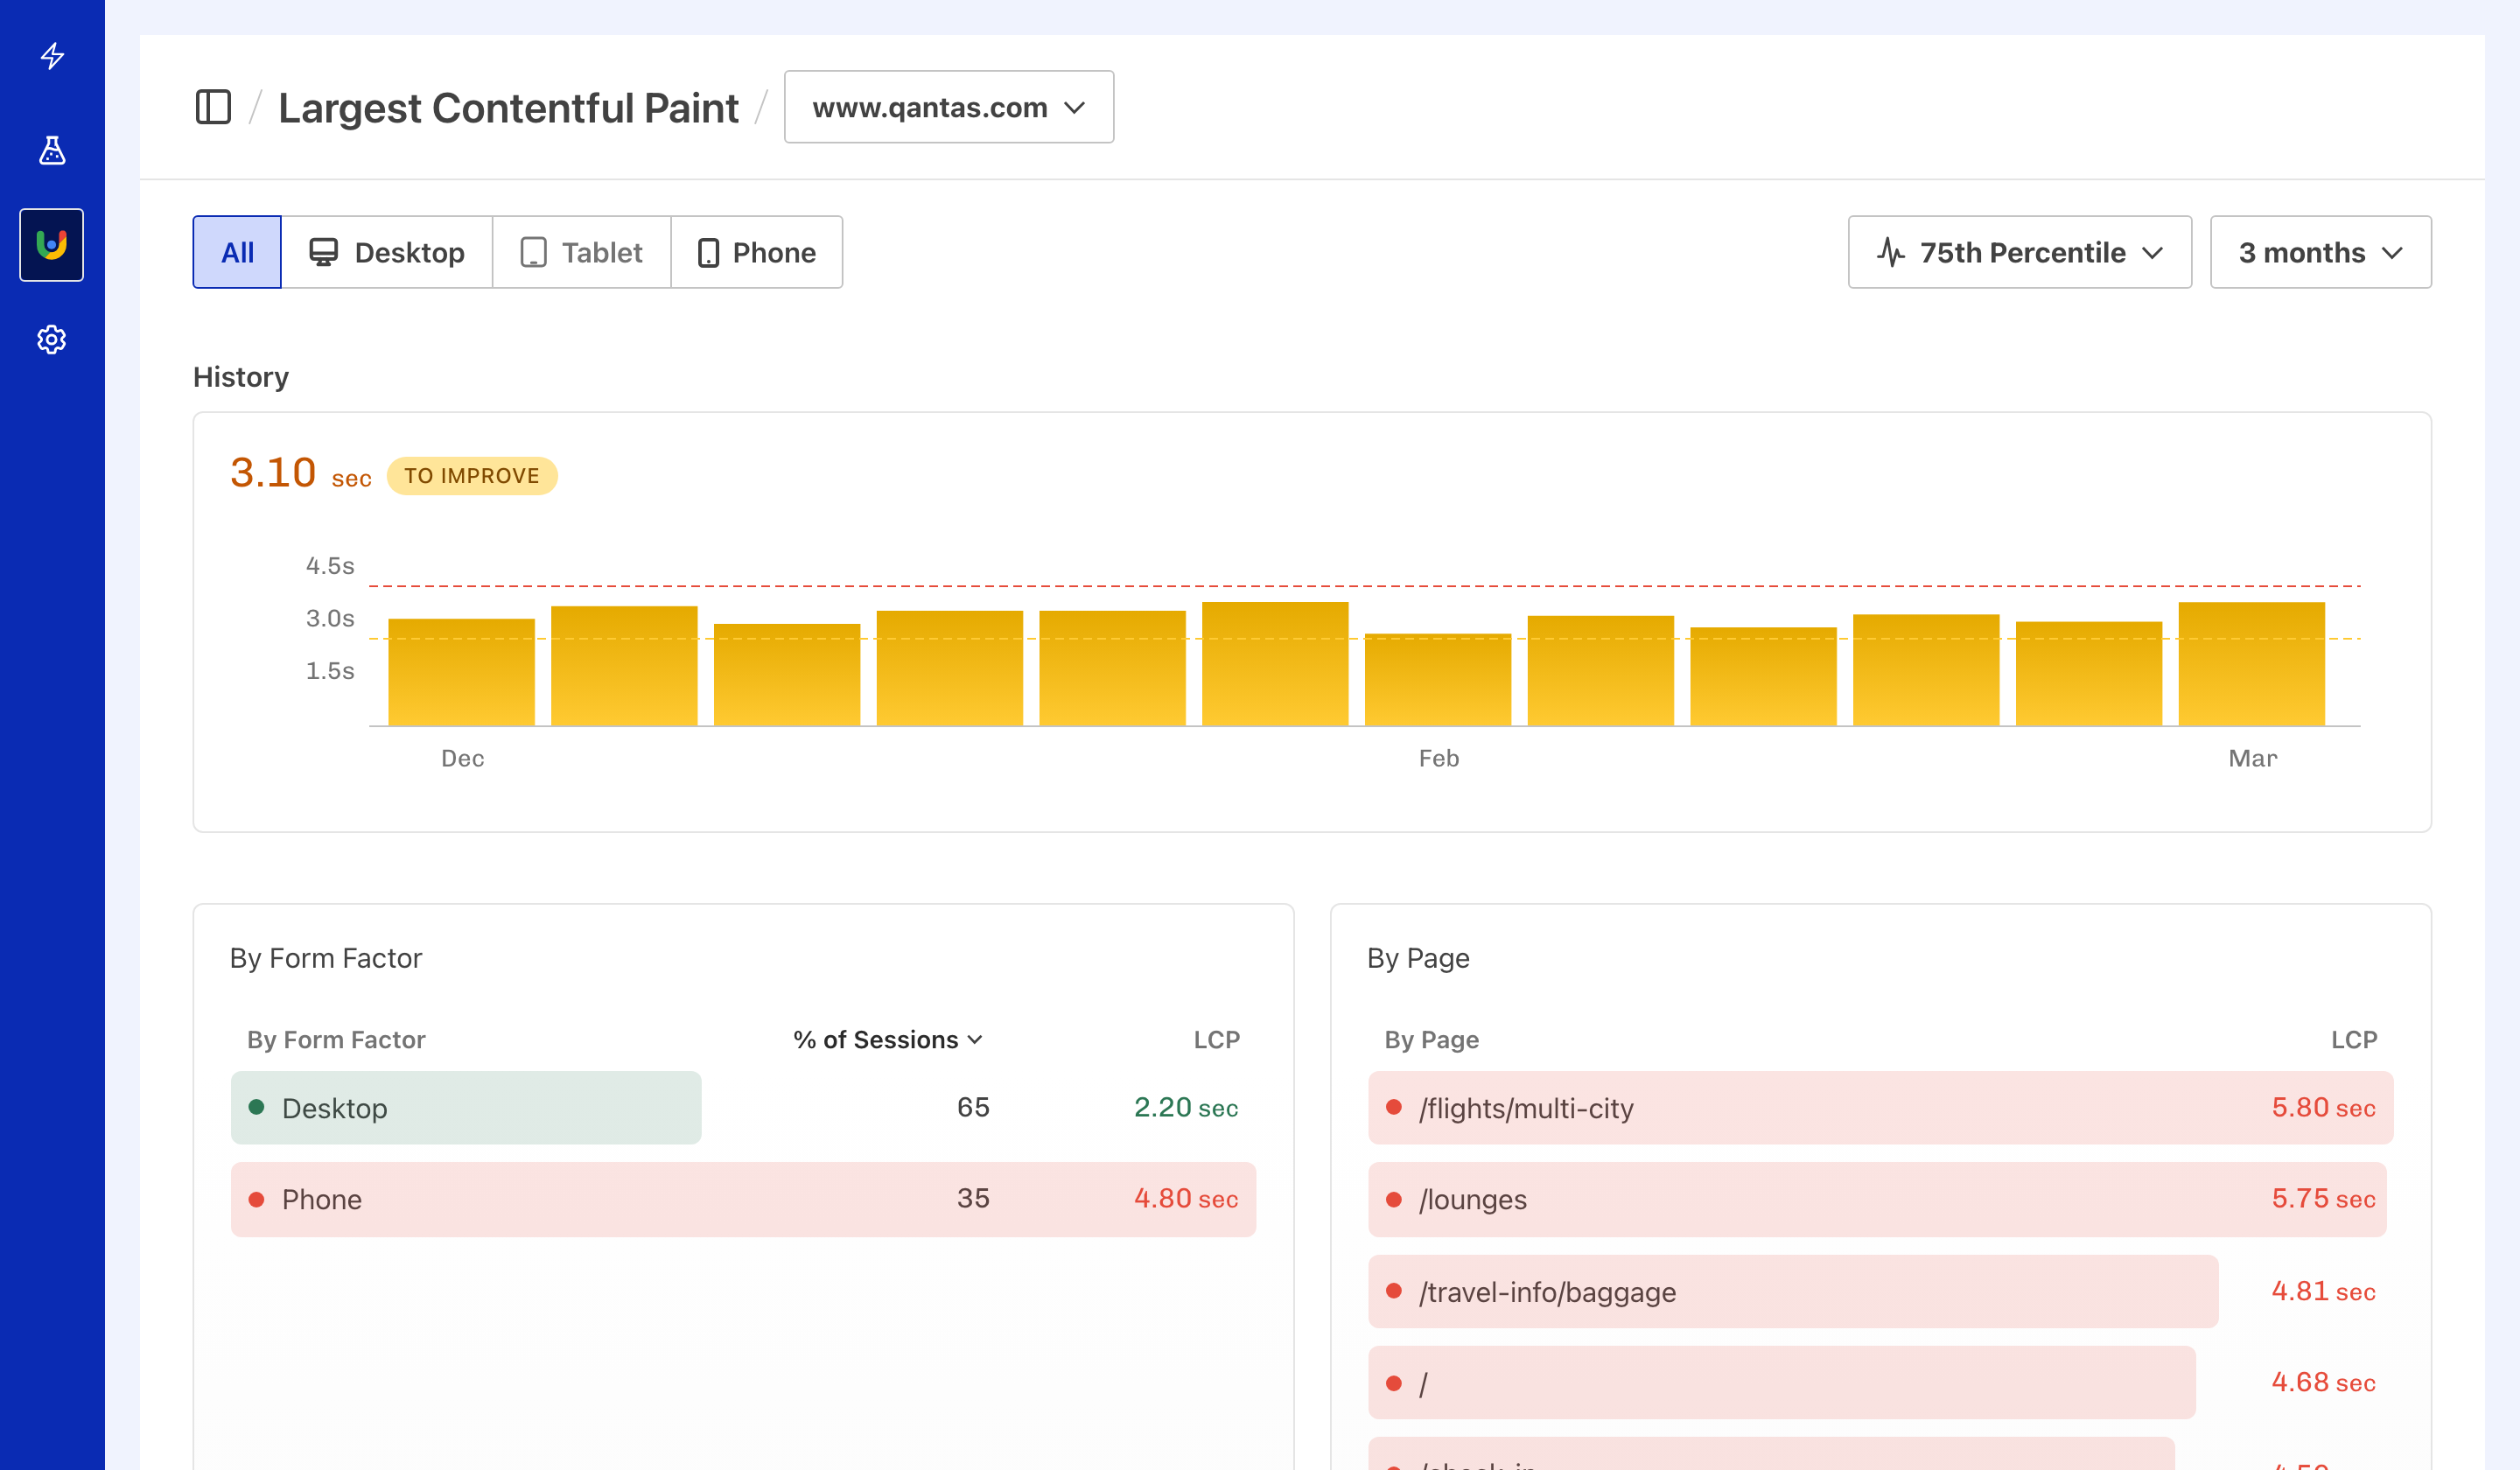Click the tablet icon in the Tablet filter
The width and height of the screenshot is (2520, 1470).
(533, 252)
